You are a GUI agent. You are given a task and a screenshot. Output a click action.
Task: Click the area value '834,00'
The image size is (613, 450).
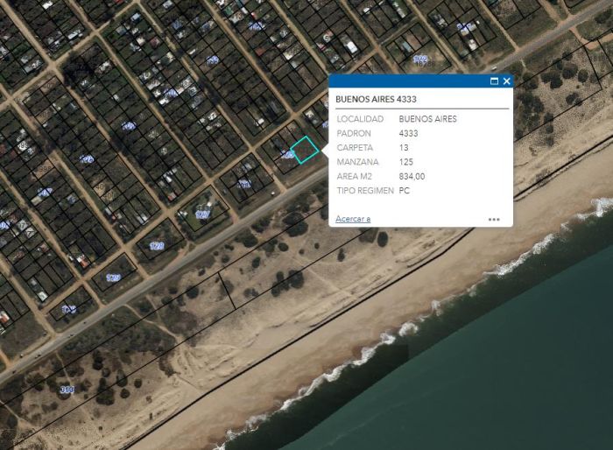(412, 176)
